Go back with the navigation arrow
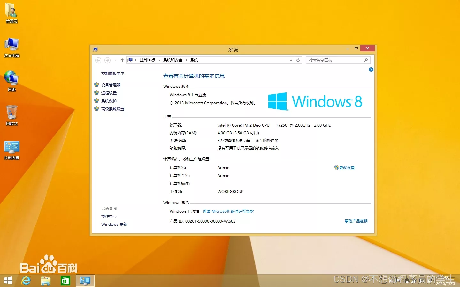The image size is (460, 287). click(98, 60)
